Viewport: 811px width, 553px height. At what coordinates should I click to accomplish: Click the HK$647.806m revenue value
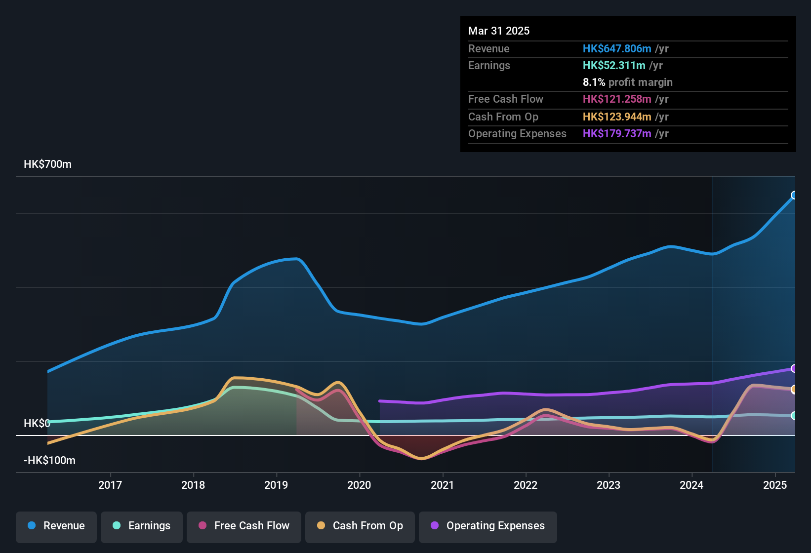pos(616,48)
